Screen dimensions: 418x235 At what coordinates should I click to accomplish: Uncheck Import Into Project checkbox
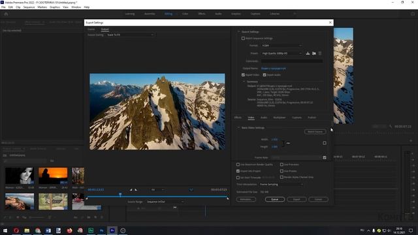click(238, 171)
